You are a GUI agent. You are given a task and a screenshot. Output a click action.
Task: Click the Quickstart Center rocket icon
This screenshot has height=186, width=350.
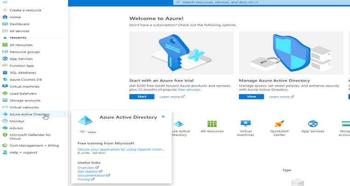(279, 124)
